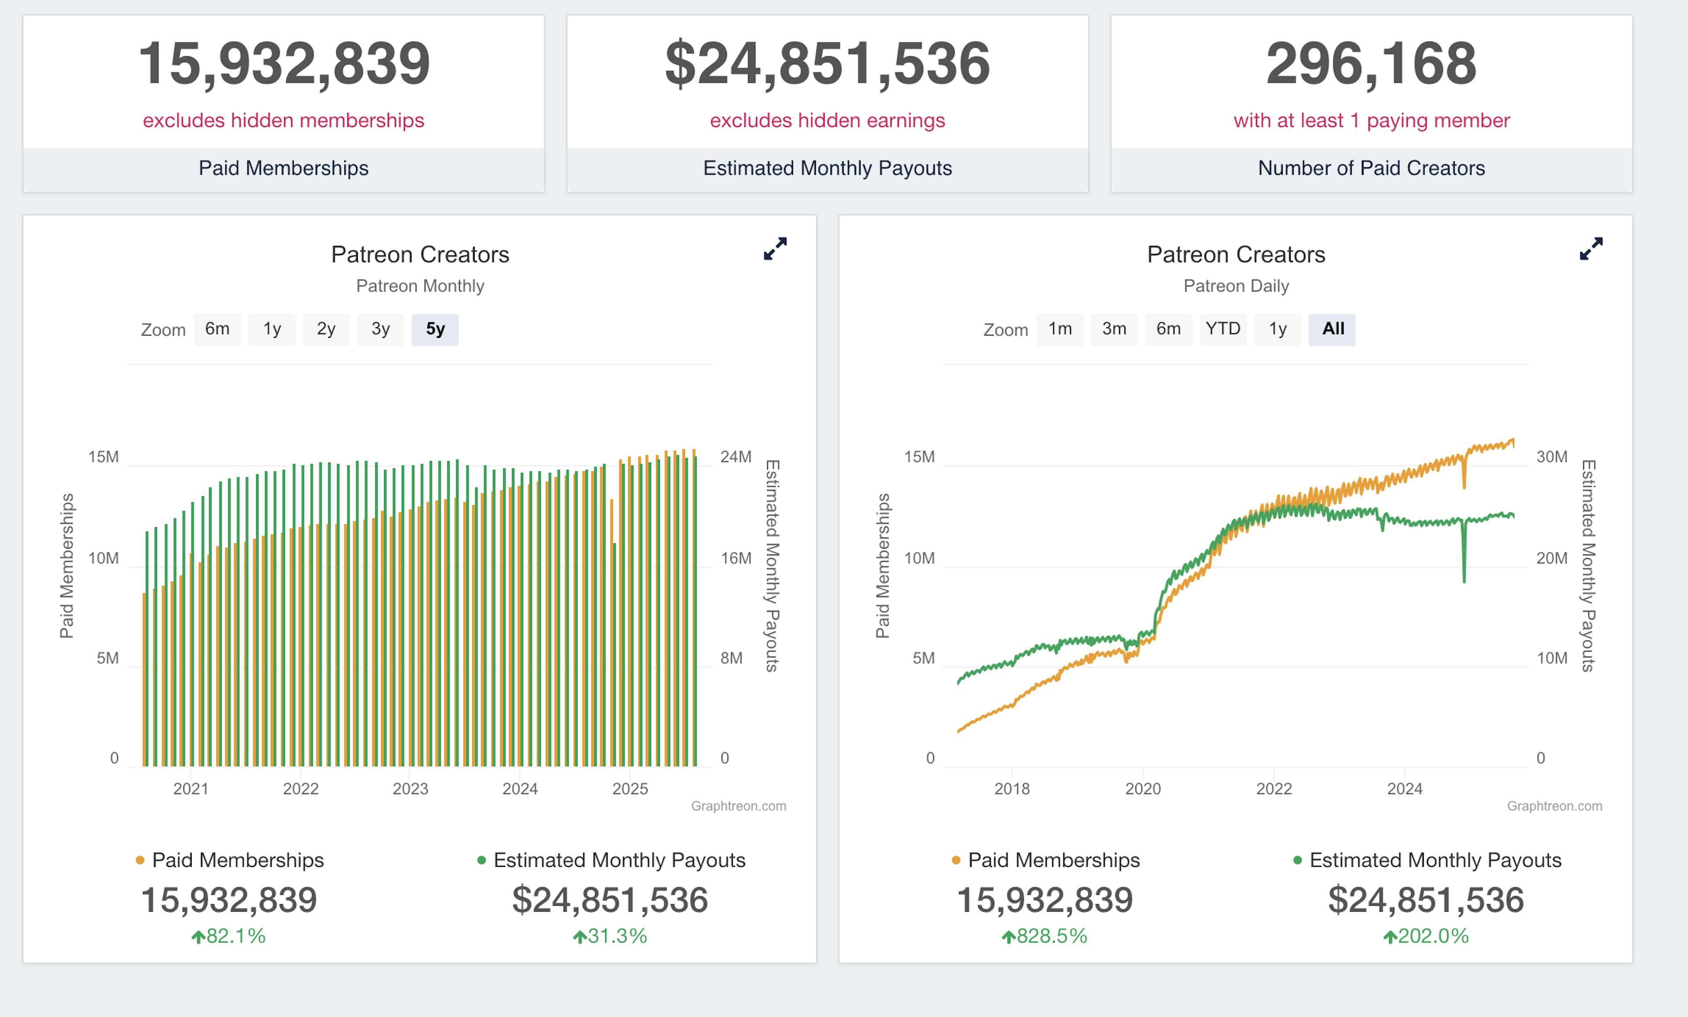Select the 2y zoom on the monthly chart
This screenshot has width=1688, height=1017.
pyautogui.click(x=326, y=329)
